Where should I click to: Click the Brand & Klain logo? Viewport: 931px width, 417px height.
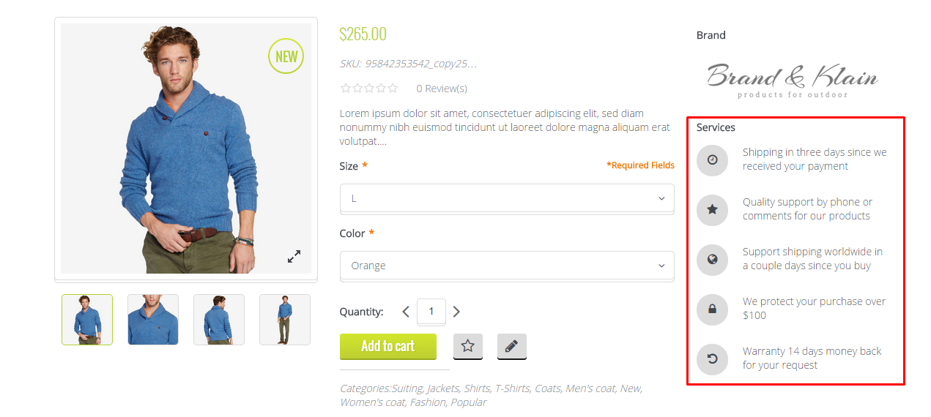pos(793,80)
